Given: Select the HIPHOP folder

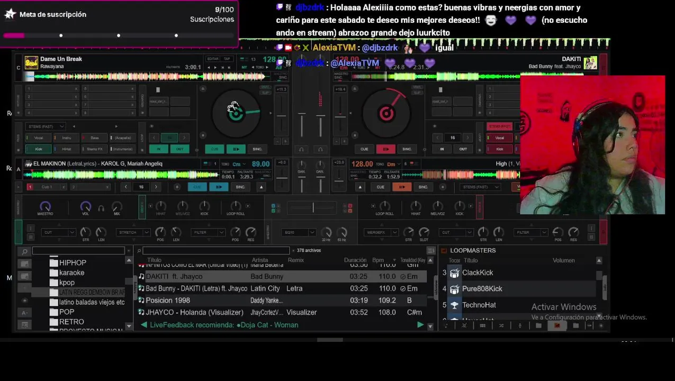Looking at the screenshot, I should click(x=73, y=263).
